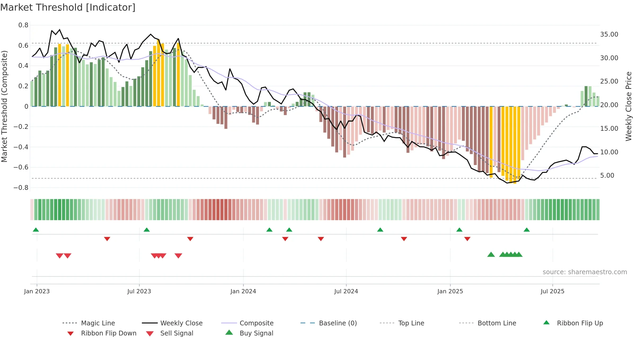Click the source: sharemaestro.com text
The width and height of the screenshot is (636, 358).
585,272
